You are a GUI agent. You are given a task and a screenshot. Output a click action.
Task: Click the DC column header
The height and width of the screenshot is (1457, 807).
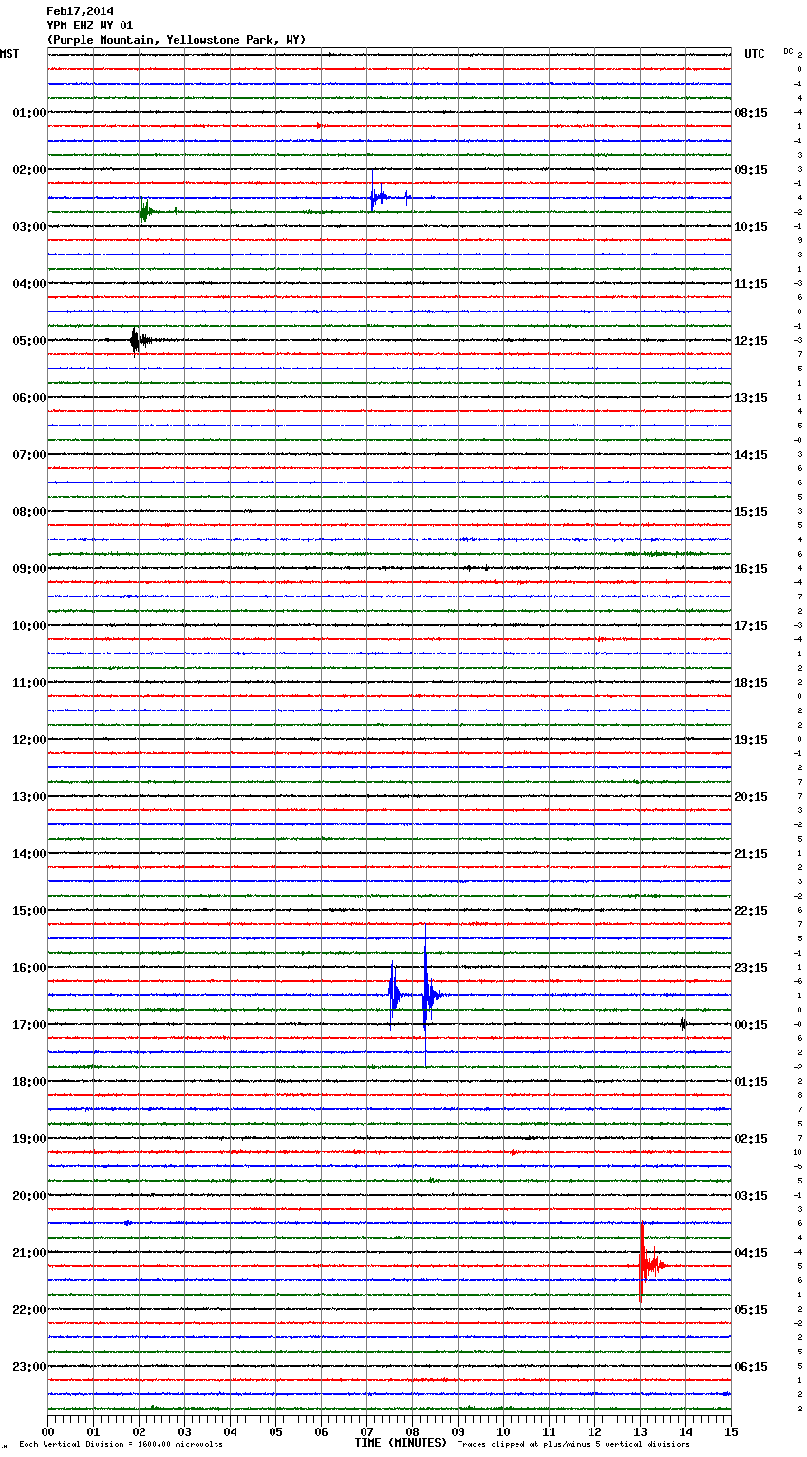pos(788,50)
